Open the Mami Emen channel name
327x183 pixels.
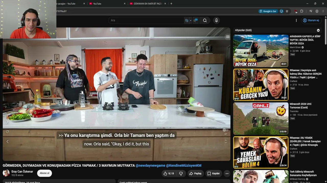295,47
